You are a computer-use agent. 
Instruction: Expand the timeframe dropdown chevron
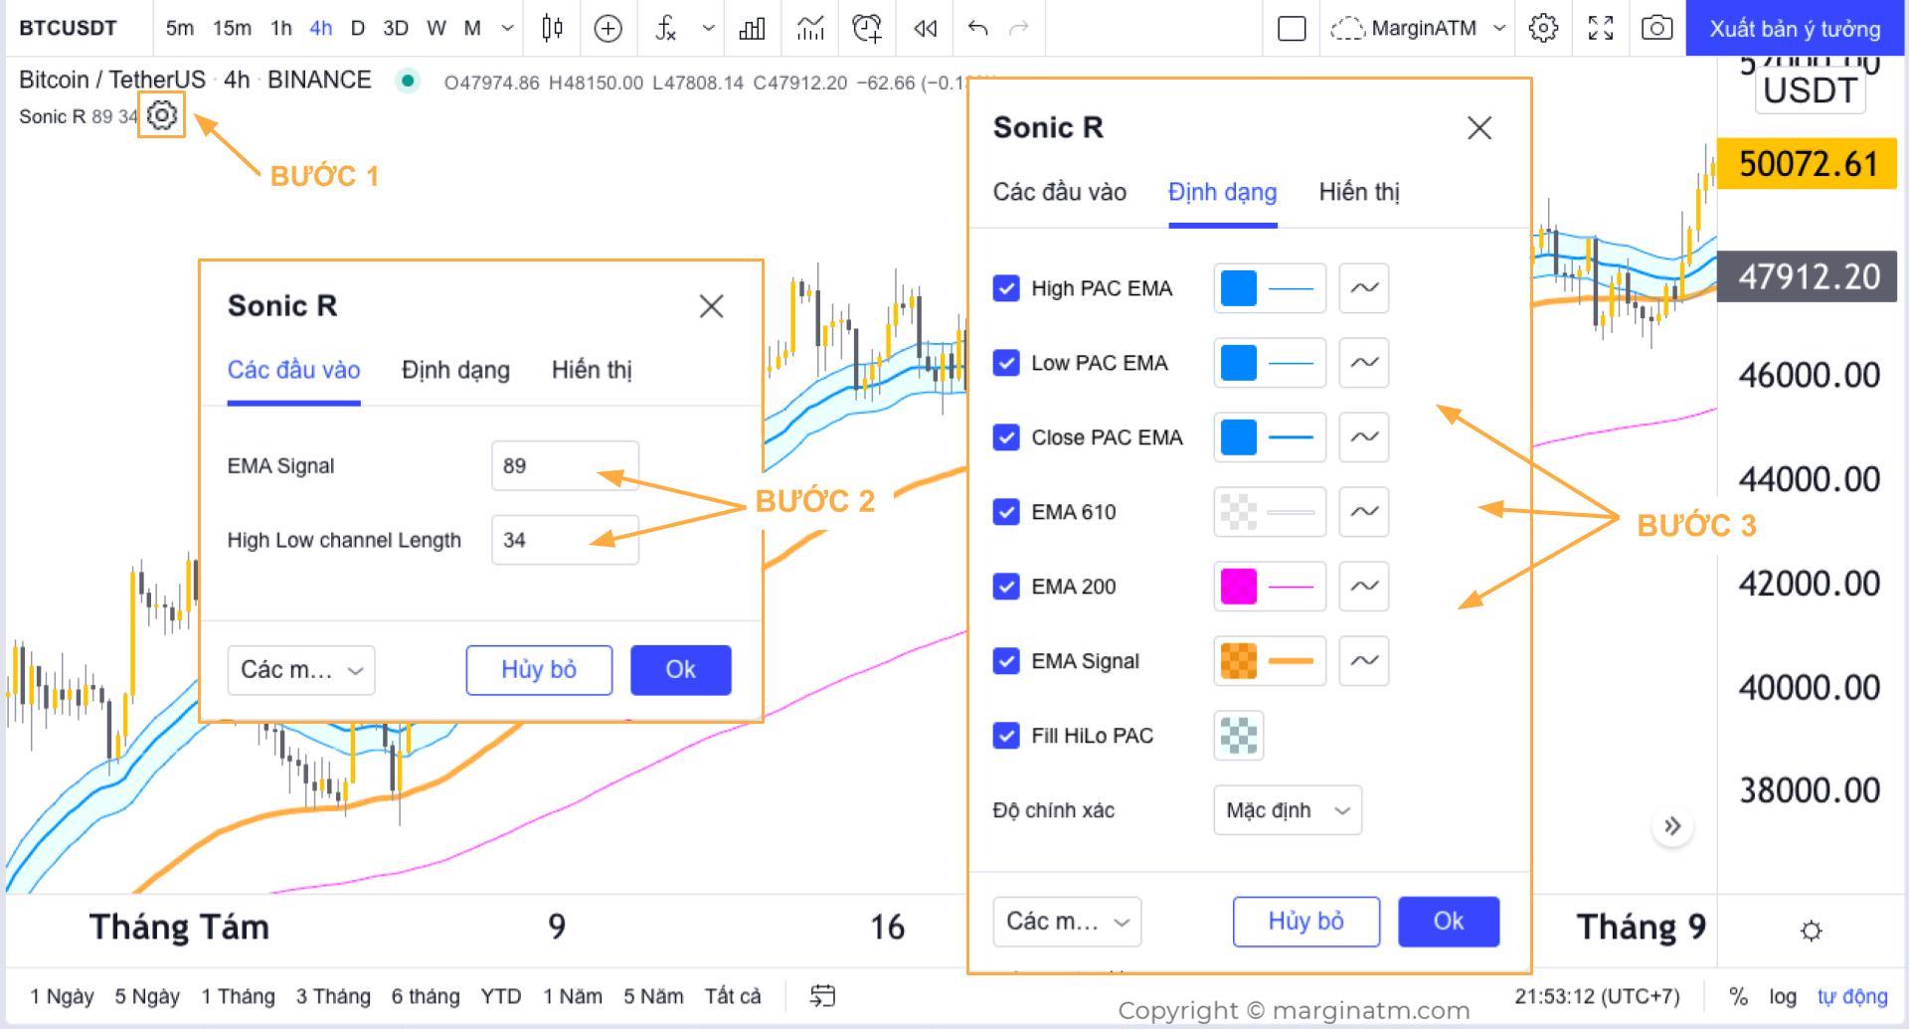click(x=507, y=28)
